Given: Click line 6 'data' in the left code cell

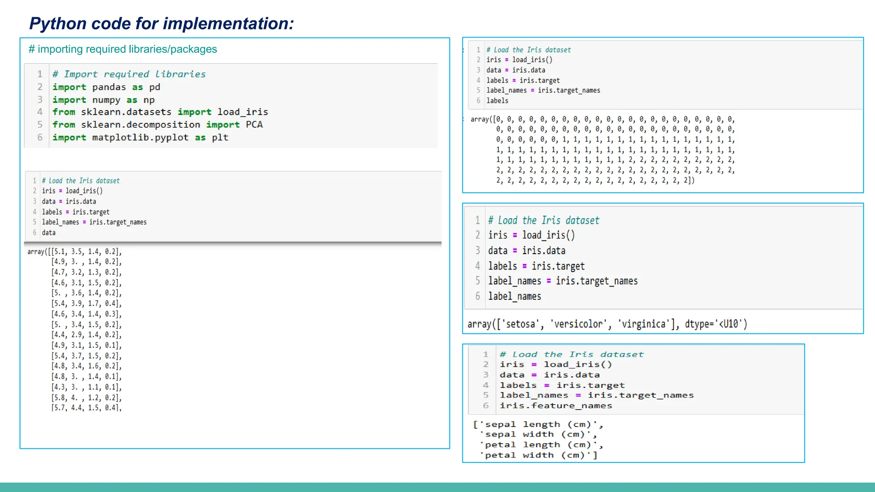Looking at the screenshot, I should (x=49, y=233).
